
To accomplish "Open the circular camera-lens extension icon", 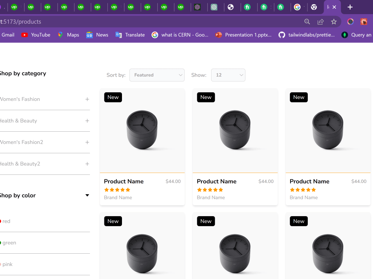I will tap(350, 22).
